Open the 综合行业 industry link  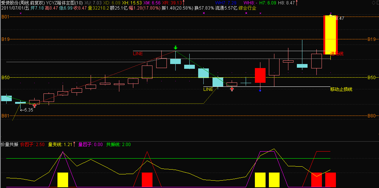pyautogui.click(x=247, y=8)
